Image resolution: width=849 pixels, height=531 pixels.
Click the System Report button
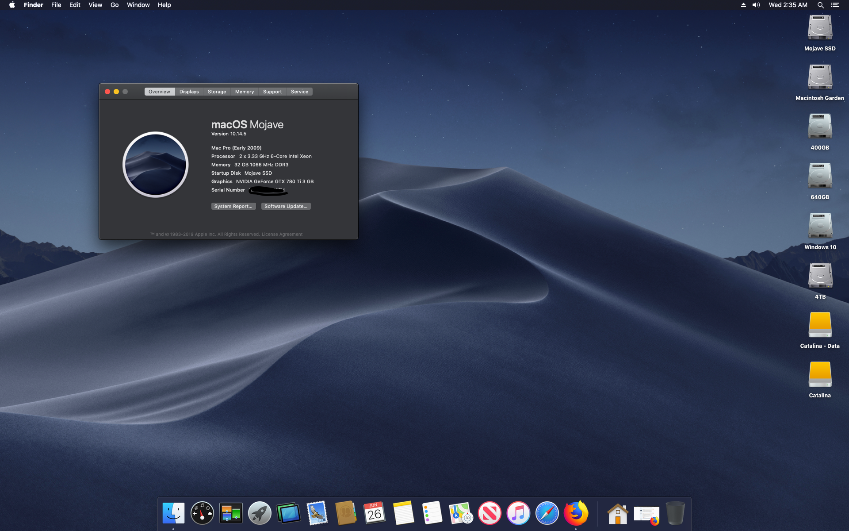point(233,206)
